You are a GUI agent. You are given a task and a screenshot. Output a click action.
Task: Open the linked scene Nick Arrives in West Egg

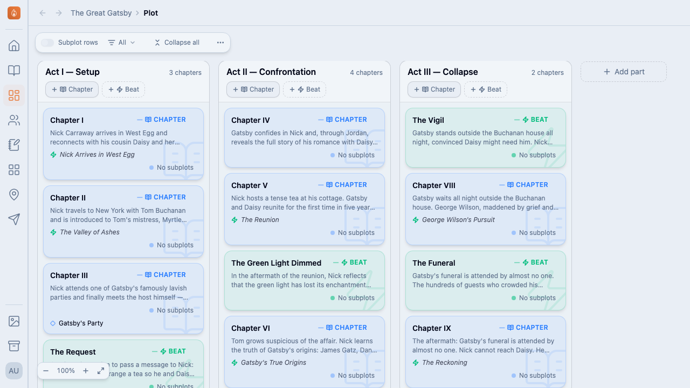[98, 155]
